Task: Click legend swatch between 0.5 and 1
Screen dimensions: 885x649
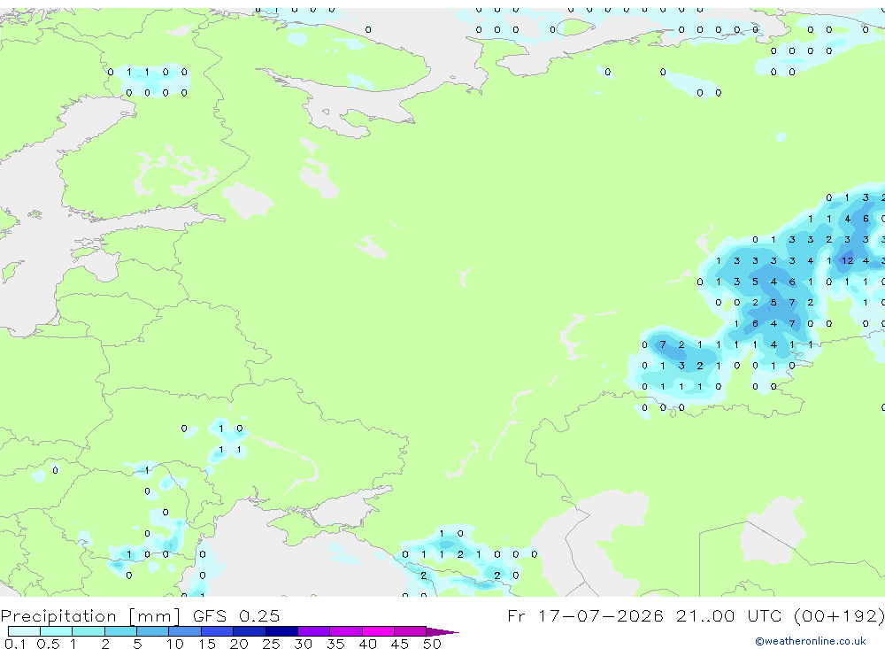Action: tap(57, 631)
